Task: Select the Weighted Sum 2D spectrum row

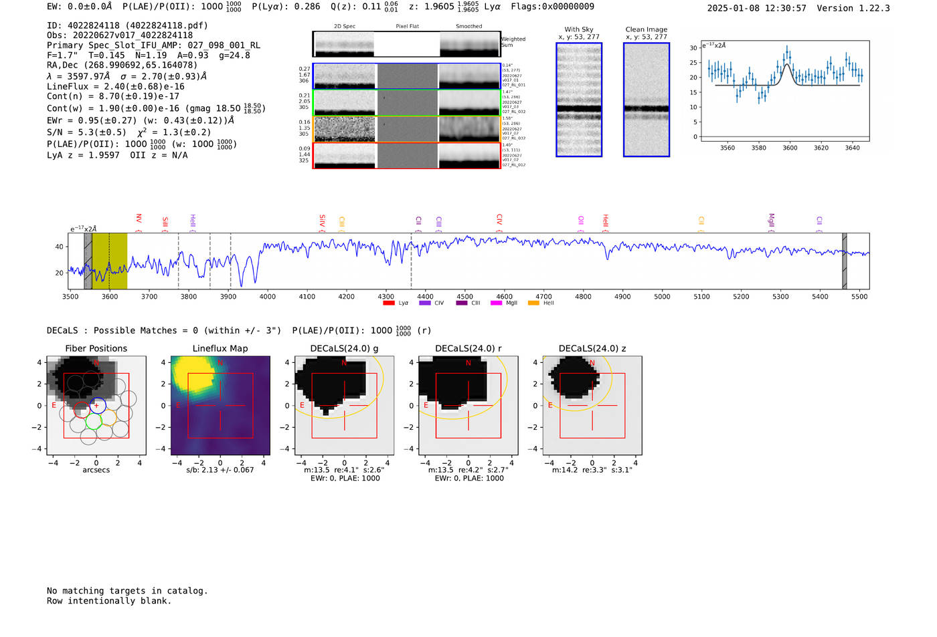Action: point(406,44)
